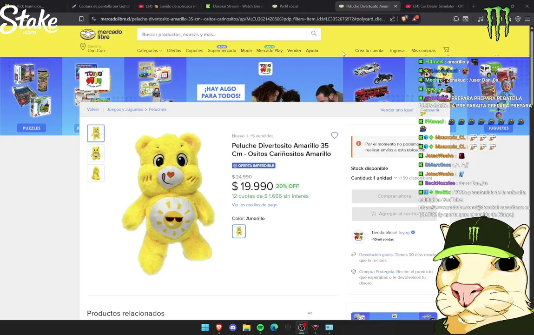Open Cupones menu item
This screenshot has width=534, height=335.
coord(194,50)
